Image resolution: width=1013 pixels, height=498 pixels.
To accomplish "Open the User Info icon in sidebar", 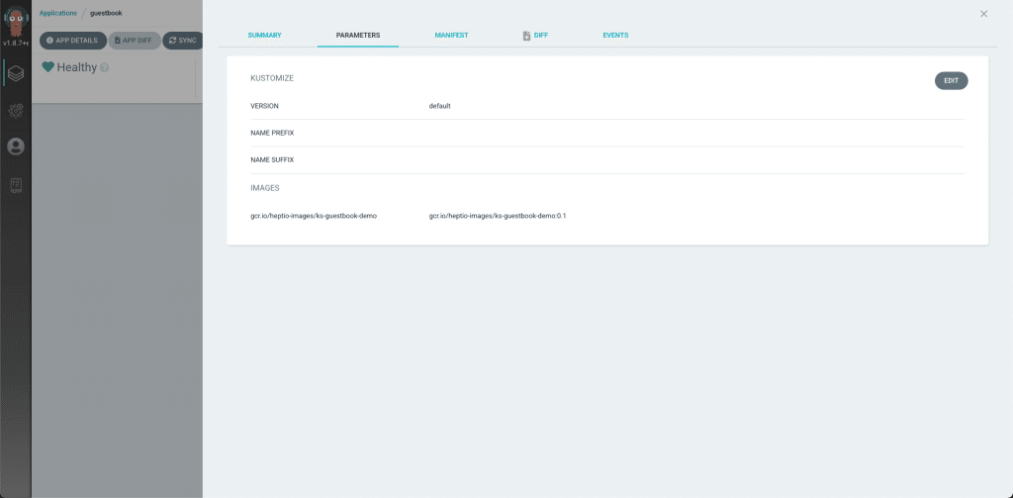I will click(16, 147).
